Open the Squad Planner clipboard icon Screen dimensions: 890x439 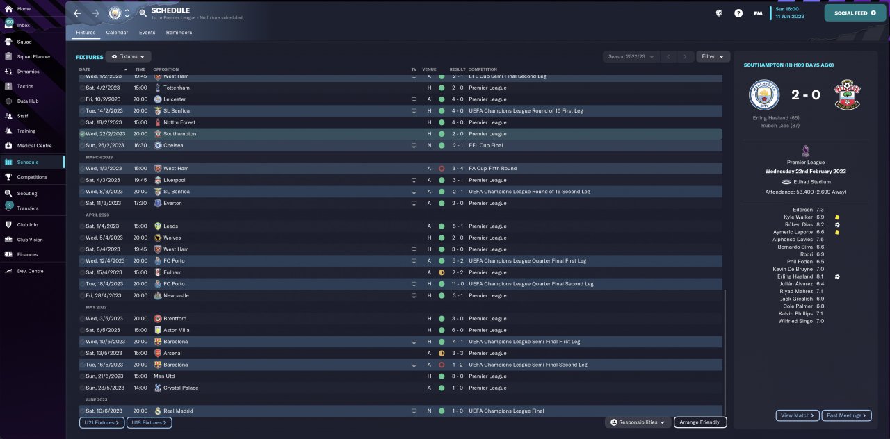coord(9,56)
